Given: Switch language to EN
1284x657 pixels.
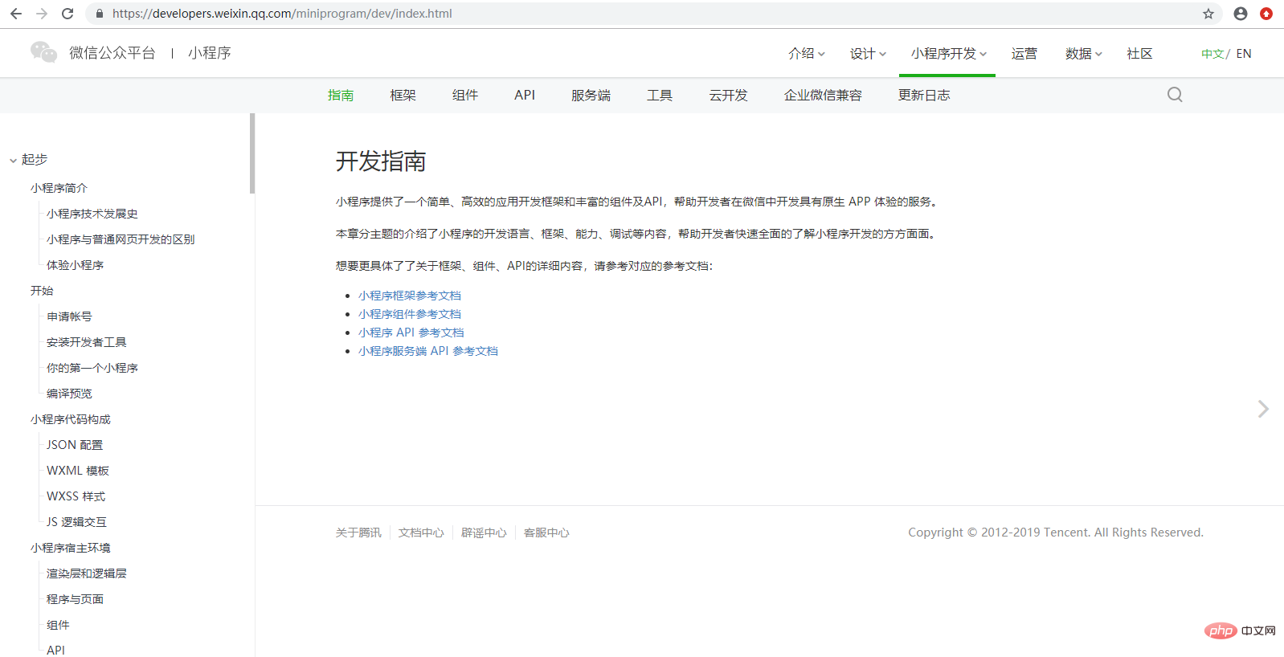Looking at the screenshot, I should tap(1244, 54).
